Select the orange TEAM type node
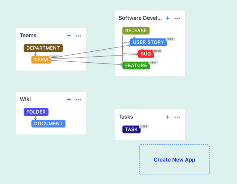 (x=41, y=60)
